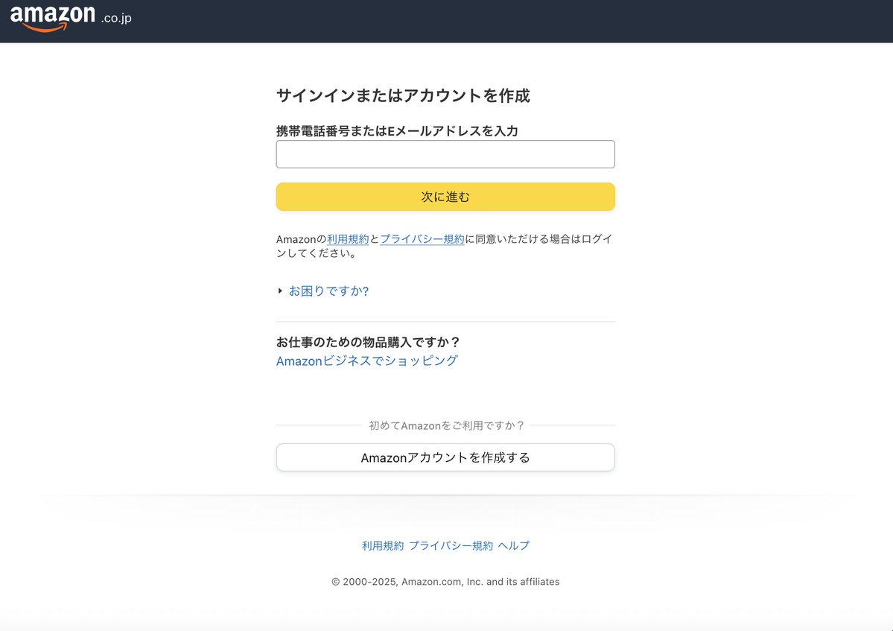Viewport: 893px width, 631px height.
Task: Open the プライバシー規約 link in the agreement text
Action: point(422,239)
